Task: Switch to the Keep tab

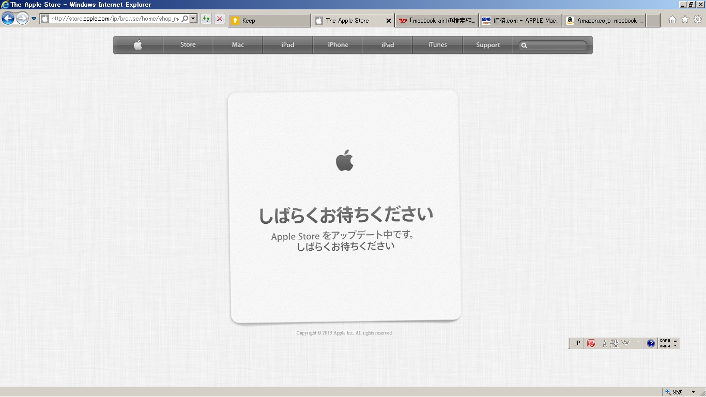Action: pos(269,21)
